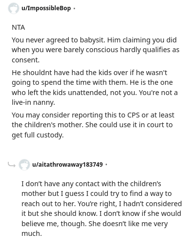This screenshot has height=251, width=195.
Task: Click the word "CPS" in the comment
Action: [134, 115]
